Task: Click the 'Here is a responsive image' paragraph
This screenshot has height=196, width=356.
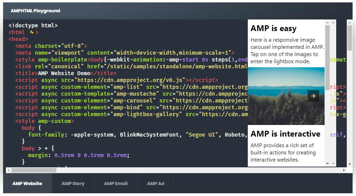Action: pos(287,51)
